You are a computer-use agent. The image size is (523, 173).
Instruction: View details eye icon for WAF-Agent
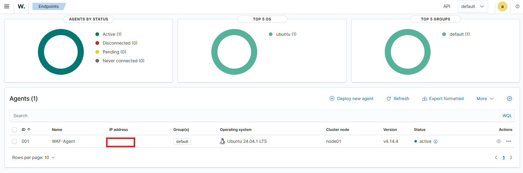(499, 141)
